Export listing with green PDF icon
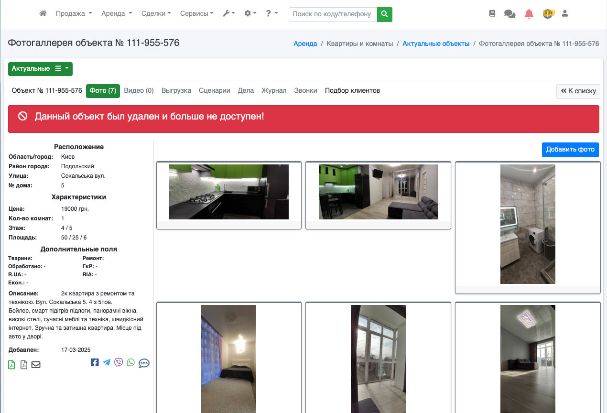Viewport: 607px width, 413px height. coord(12,365)
